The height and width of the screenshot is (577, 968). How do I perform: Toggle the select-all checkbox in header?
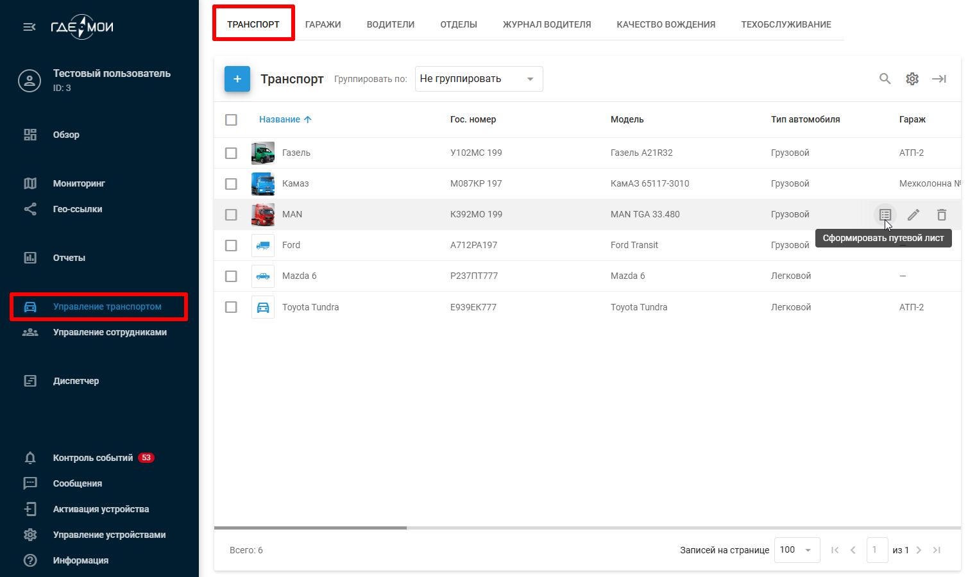point(231,120)
